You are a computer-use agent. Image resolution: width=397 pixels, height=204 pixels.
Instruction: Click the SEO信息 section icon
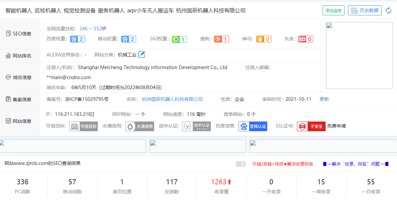pos(8,33)
